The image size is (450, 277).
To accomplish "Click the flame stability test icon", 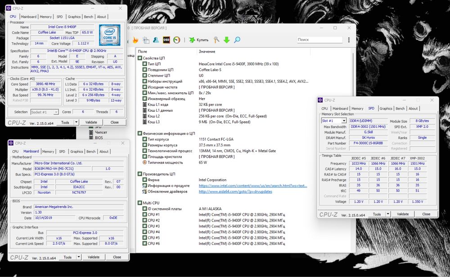I will [135, 40].
